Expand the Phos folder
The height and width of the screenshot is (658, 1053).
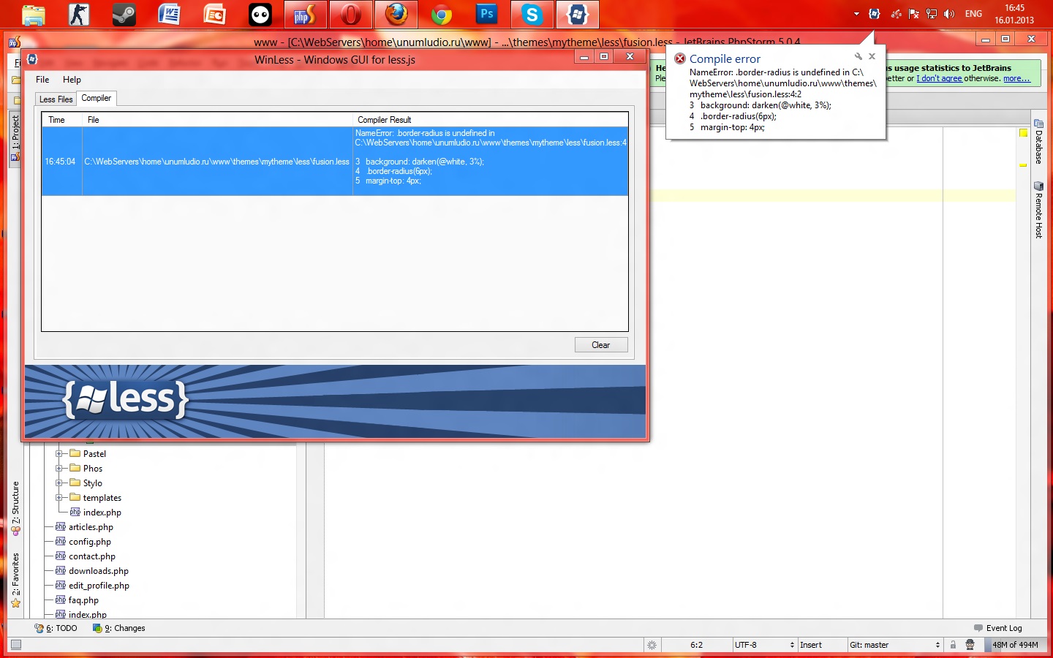click(x=59, y=468)
